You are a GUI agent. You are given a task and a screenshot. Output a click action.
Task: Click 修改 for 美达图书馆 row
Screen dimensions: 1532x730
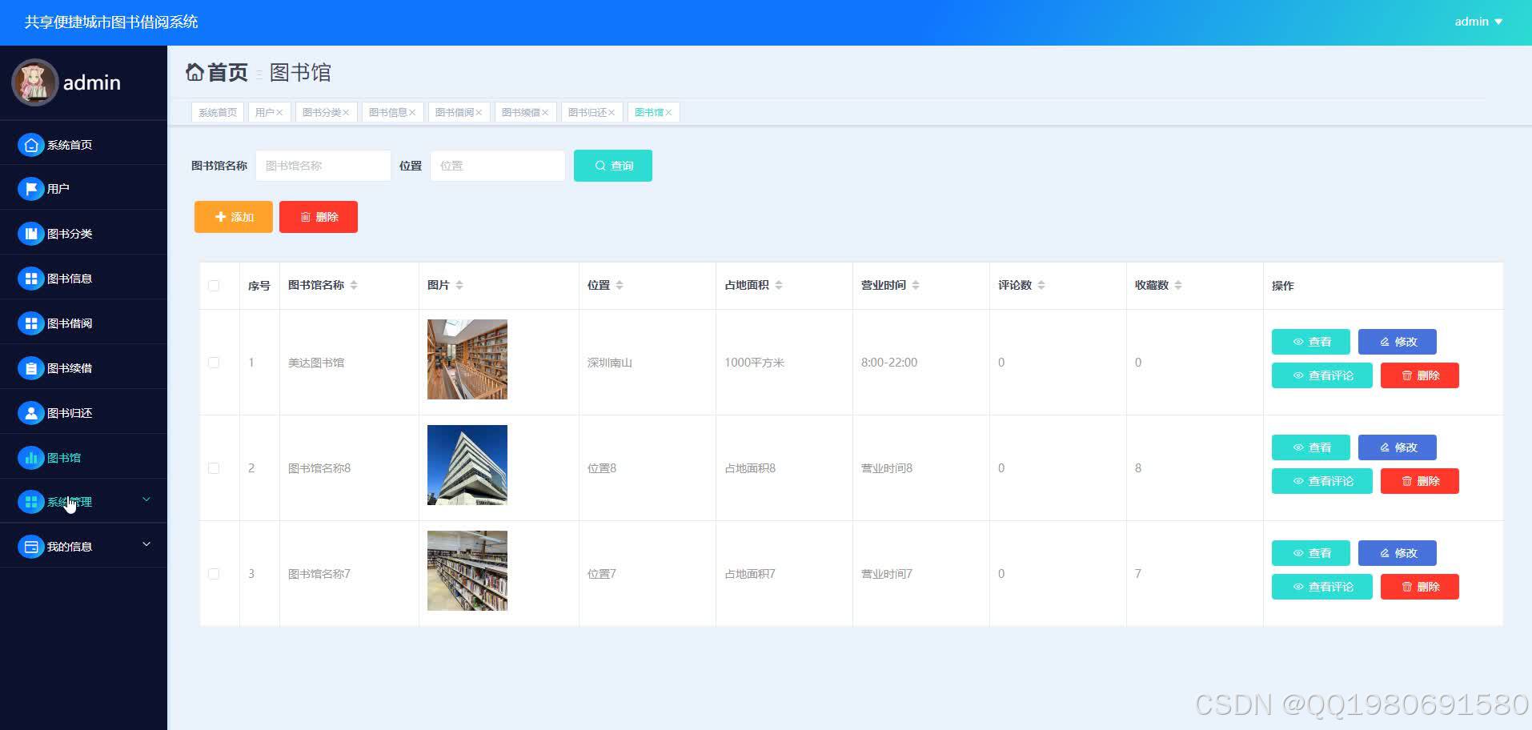click(1398, 342)
